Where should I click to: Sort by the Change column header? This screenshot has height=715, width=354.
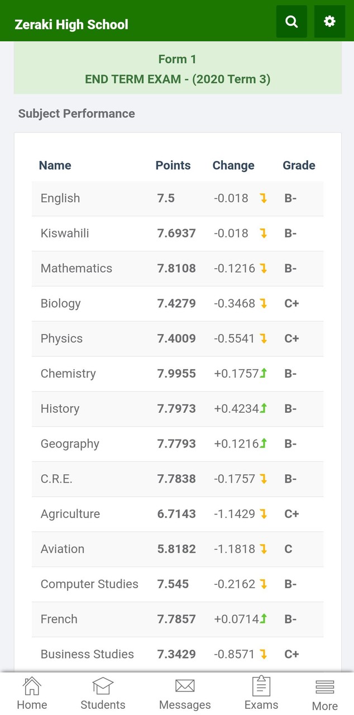coord(233,165)
